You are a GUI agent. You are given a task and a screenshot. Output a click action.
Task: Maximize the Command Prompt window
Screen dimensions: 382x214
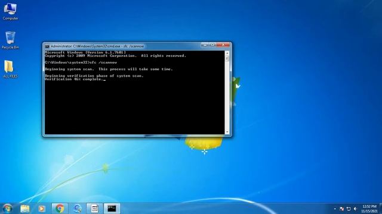point(212,45)
